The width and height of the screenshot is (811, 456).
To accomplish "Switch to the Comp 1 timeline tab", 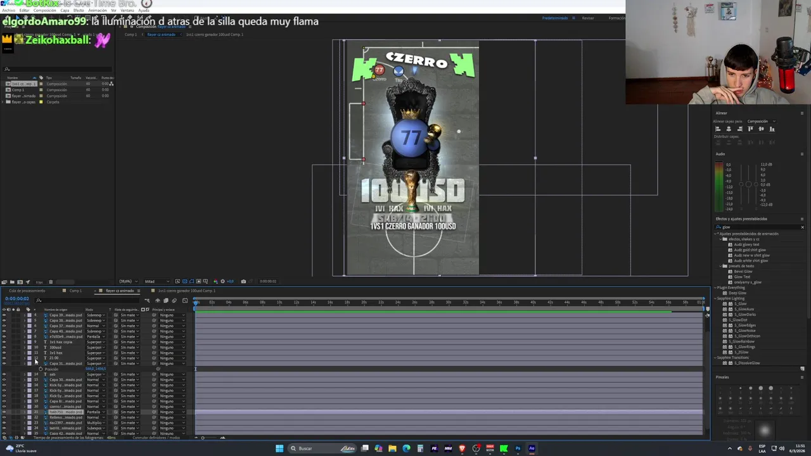I will coord(75,291).
